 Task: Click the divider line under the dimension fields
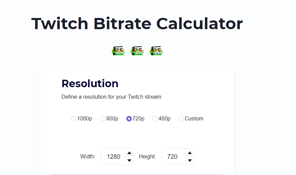click(x=137, y=174)
